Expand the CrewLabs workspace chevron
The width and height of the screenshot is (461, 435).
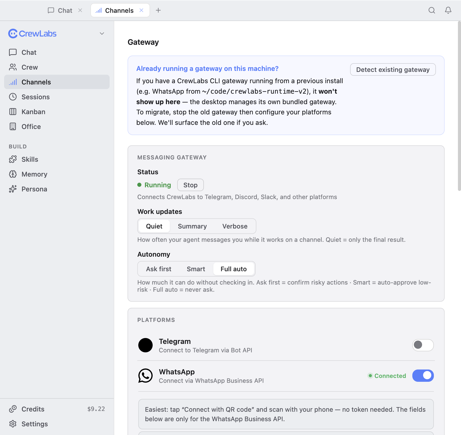click(102, 34)
